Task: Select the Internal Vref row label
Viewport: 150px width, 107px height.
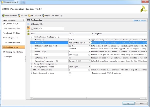Action: [41, 58]
